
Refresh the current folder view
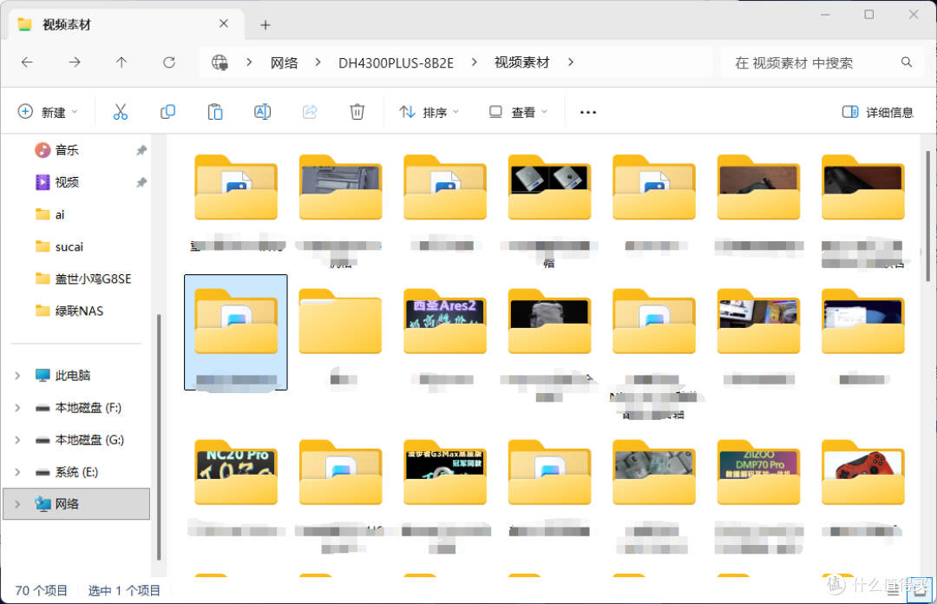coord(169,62)
